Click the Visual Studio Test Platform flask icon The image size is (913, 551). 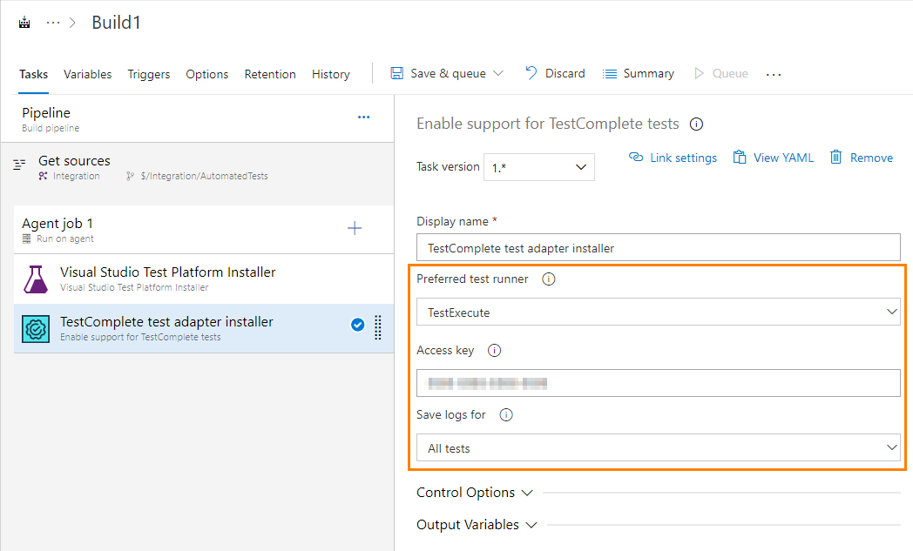coord(36,279)
